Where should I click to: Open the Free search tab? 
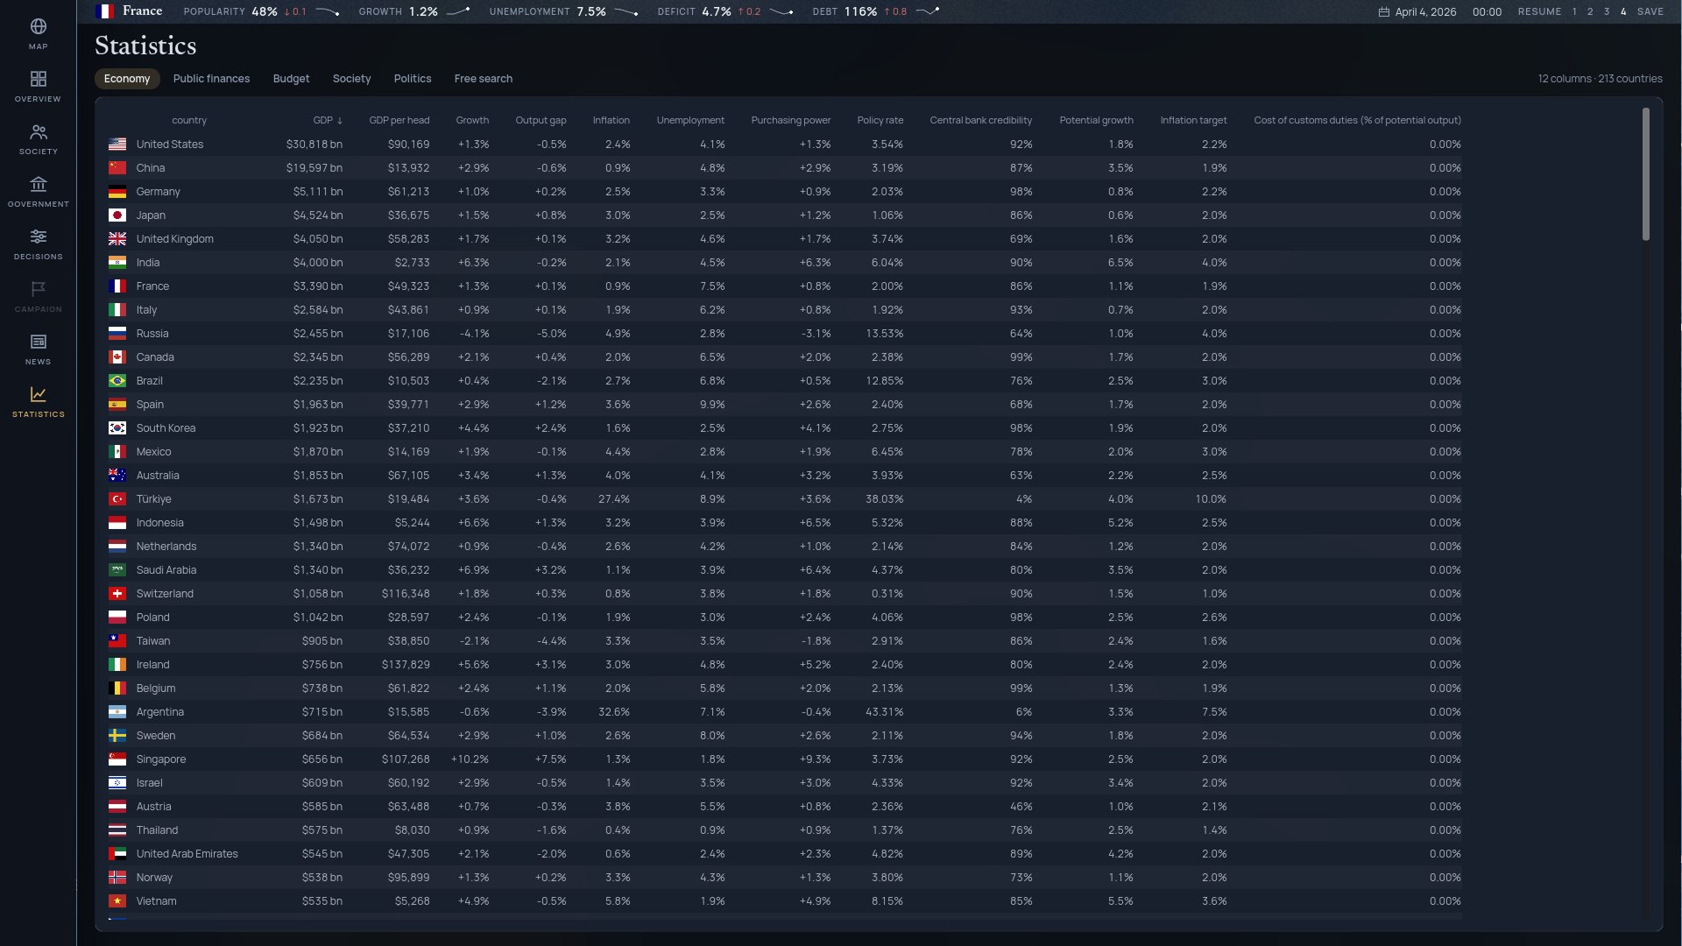(483, 79)
